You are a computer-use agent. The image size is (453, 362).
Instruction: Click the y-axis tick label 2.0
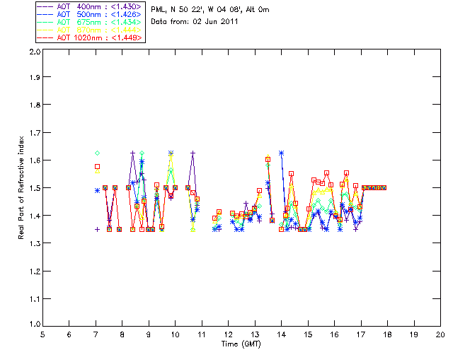pos(35,52)
